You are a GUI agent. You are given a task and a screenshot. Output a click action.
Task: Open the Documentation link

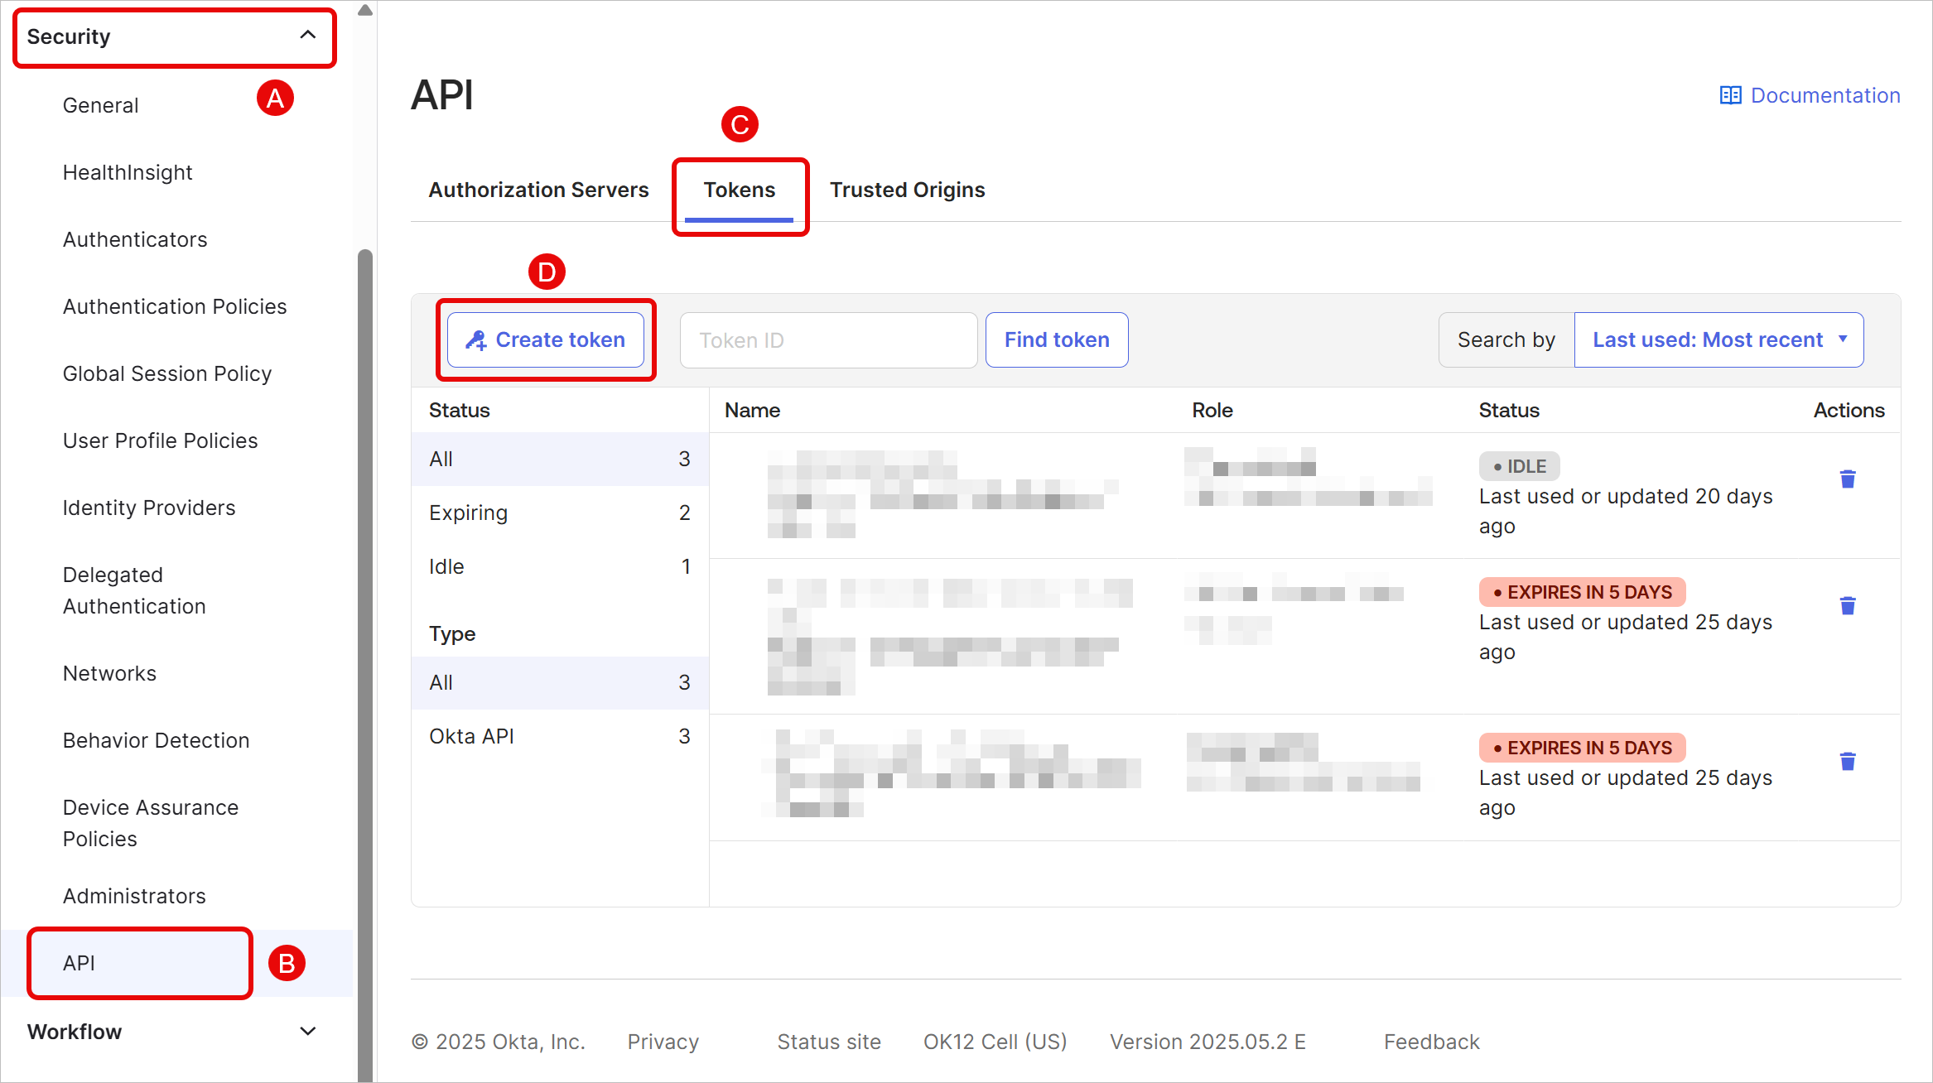(1810, 95)
